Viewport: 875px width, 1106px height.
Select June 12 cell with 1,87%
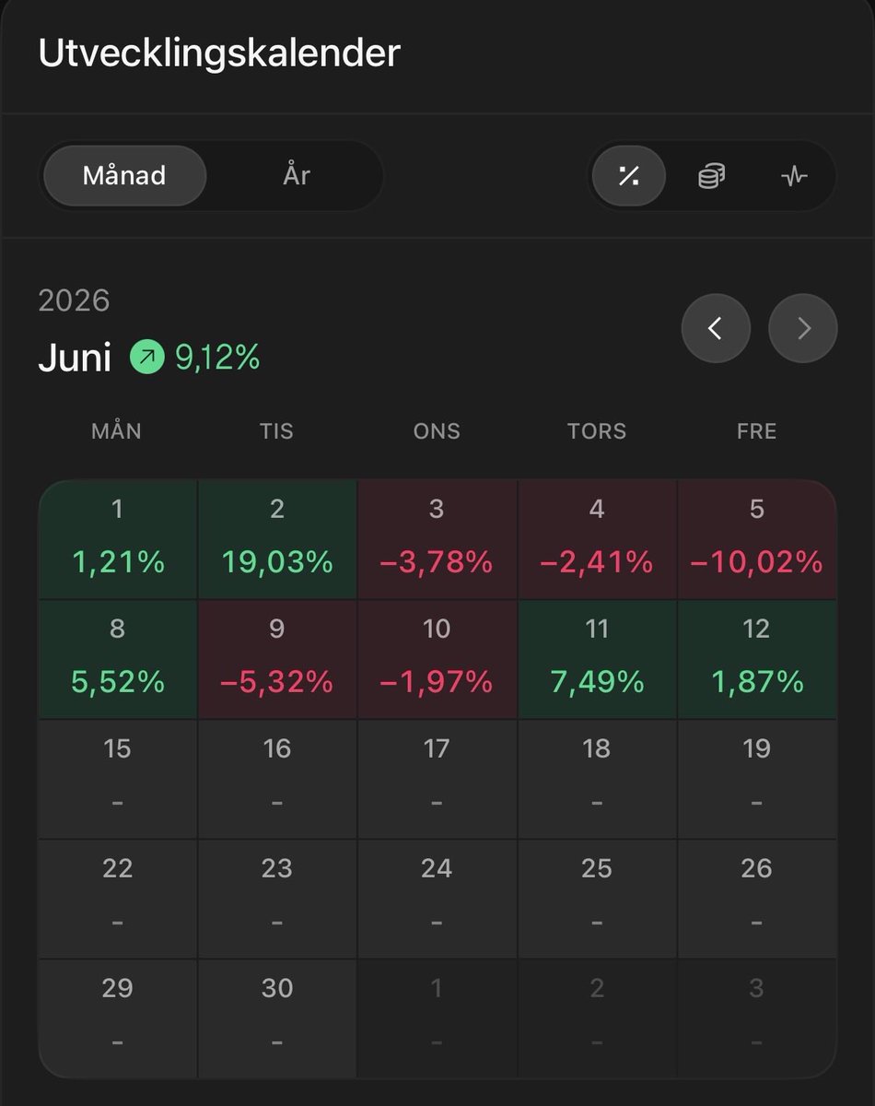click(757, 659)
